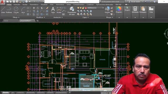This screenshot has height=94, width=168.
Task: Toggle MODELO space button in status bar
Action: (104, 93)
